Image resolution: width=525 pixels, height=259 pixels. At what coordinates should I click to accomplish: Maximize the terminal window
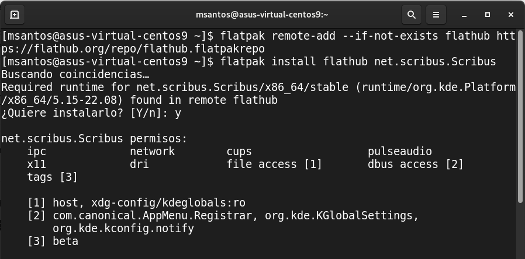(x=488, y=15)
